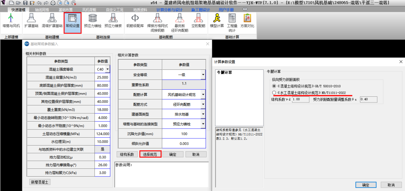
Task: Undo the last action
Action: [x=39, y=3]
